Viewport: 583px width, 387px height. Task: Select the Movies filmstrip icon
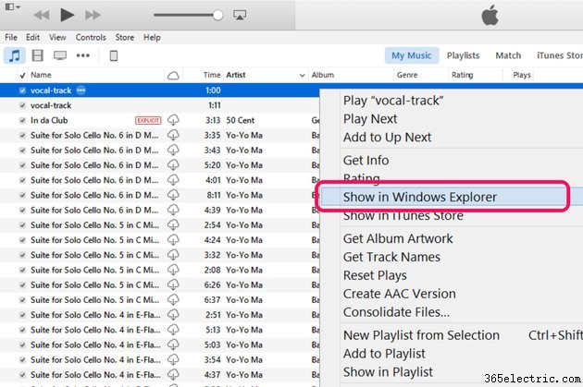tap(38, 55)
